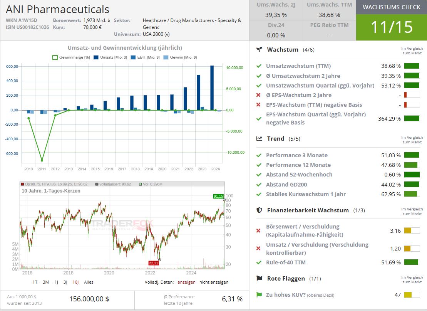427x311 pixels.
Task: Click the shield icon beside Finanzierbarkeit Wachstum
Action: [x=259, y=210]
